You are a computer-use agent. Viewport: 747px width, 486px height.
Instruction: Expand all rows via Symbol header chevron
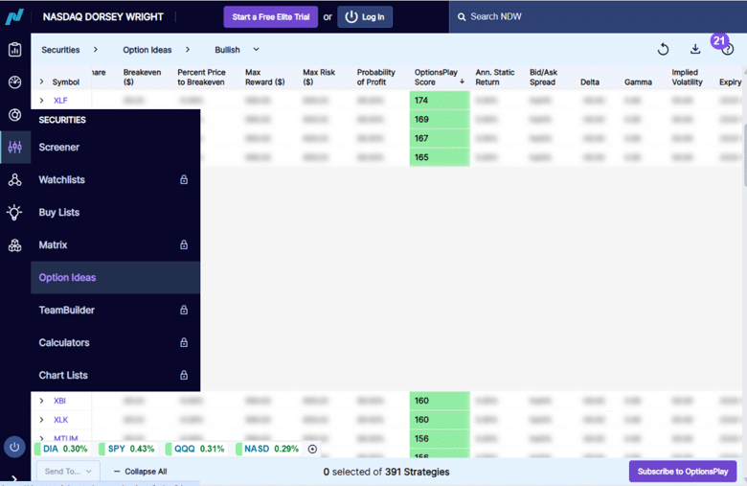point(41,81)
